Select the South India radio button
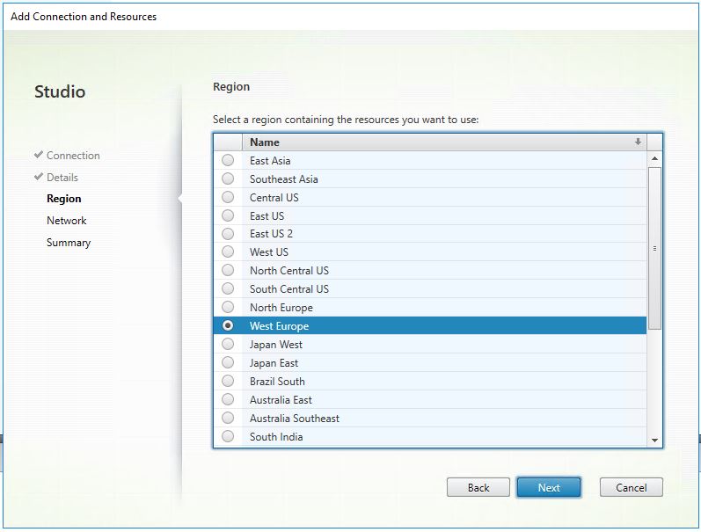Screen dimensions: 701x532 (x=228, y=437)
